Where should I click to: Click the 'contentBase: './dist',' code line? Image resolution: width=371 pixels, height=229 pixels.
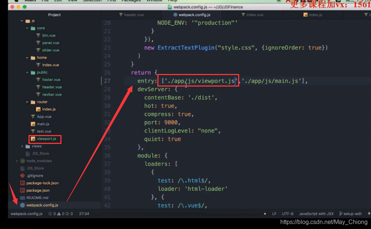coord(181,97)
